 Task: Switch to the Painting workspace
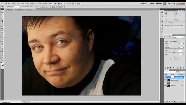(159, 4)
